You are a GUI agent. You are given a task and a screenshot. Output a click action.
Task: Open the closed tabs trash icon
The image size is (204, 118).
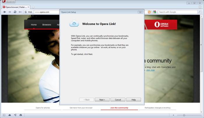(200, 7)
